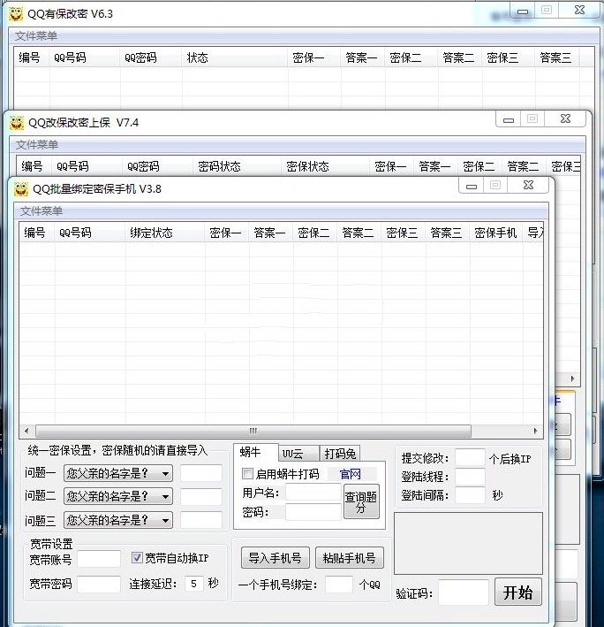Click the QQ号码 column header in V3.8 window
Screen dimensions: 604x627
click(89, 233)
